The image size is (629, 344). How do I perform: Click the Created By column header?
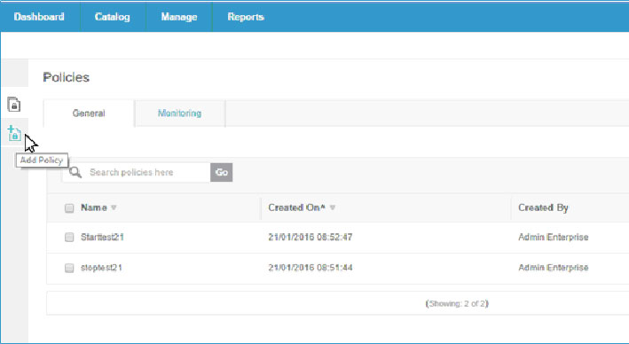tap(543, 207)
